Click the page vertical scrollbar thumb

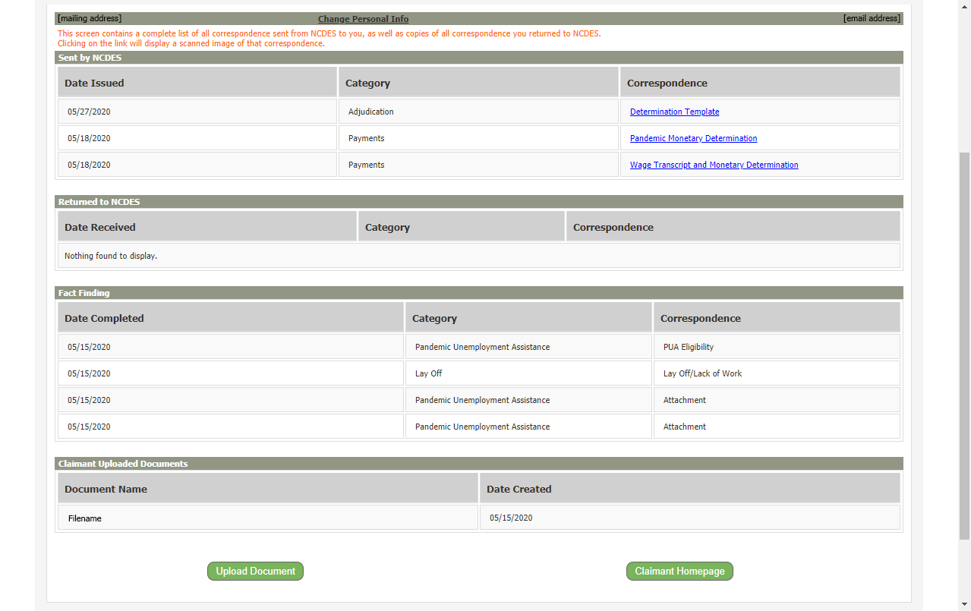point(964,345)
